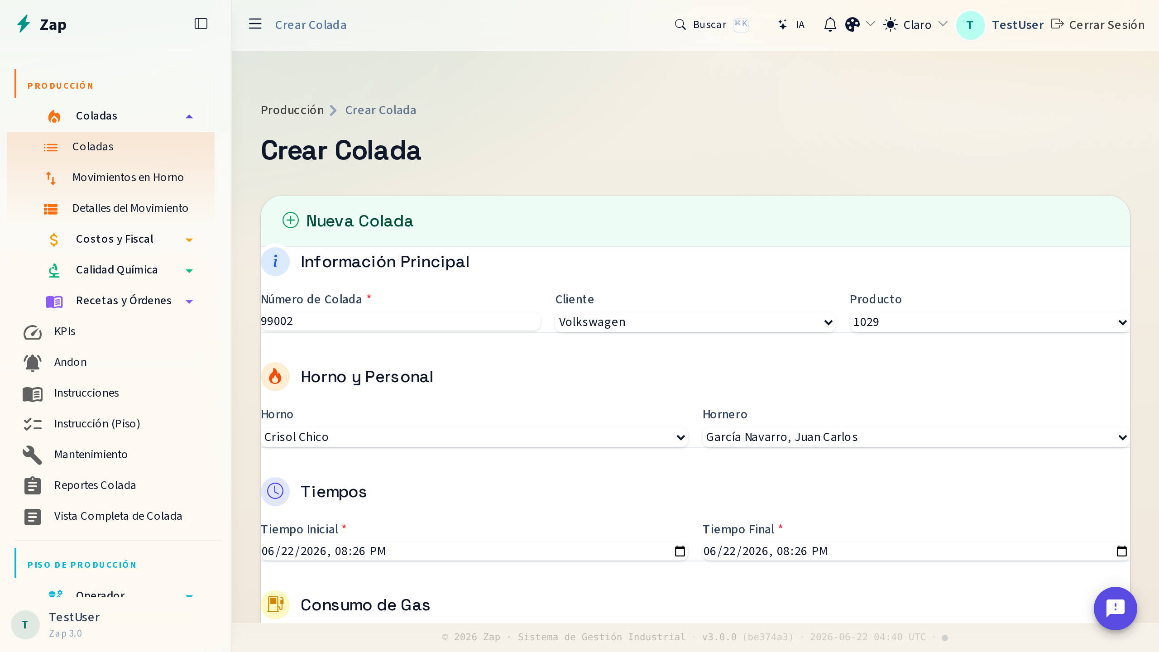Screen dimensions: 1159x652
Task: Open the color palette theme picker
Action: (852, 24)
